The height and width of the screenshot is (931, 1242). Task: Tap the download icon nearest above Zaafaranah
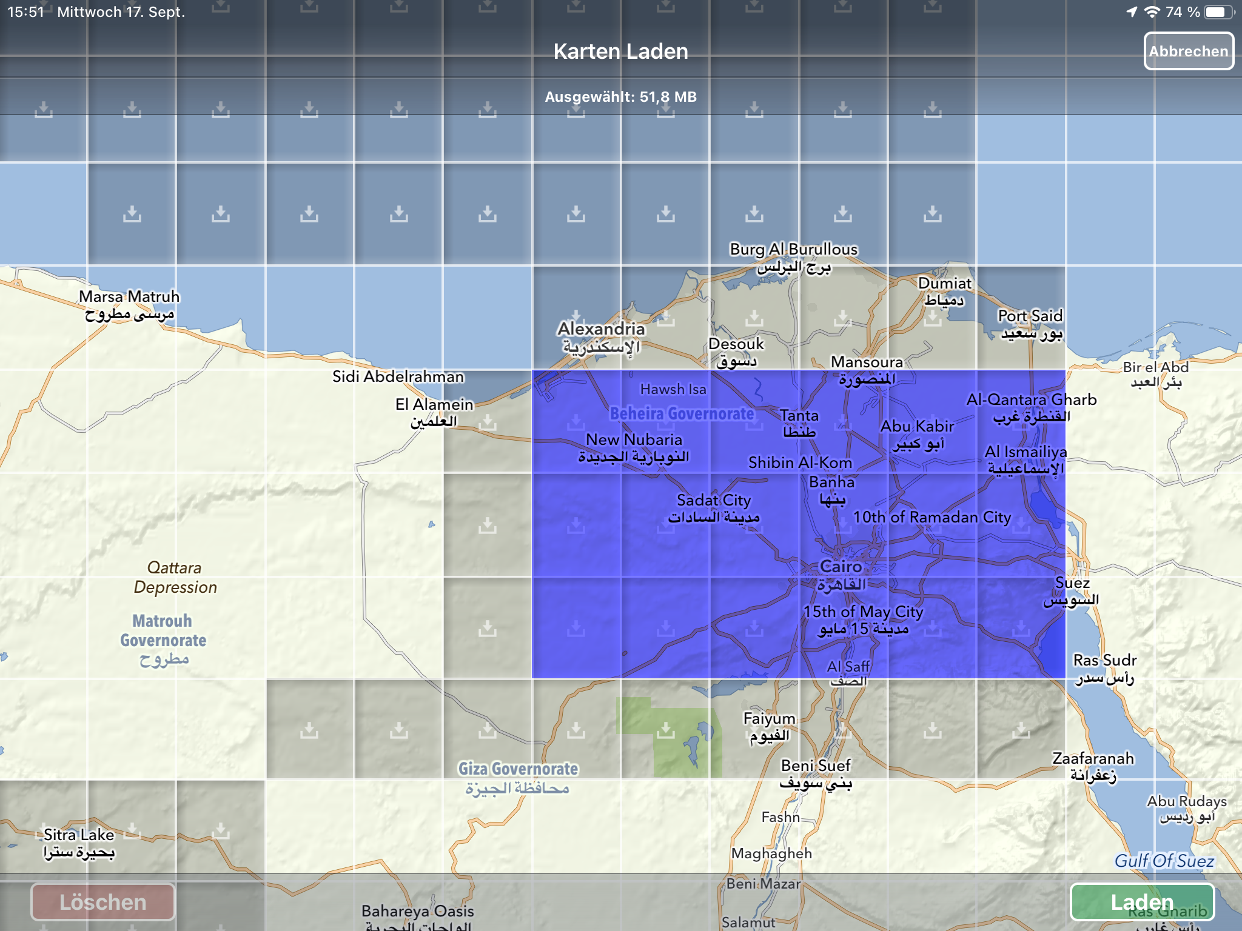pos(1021,730)
